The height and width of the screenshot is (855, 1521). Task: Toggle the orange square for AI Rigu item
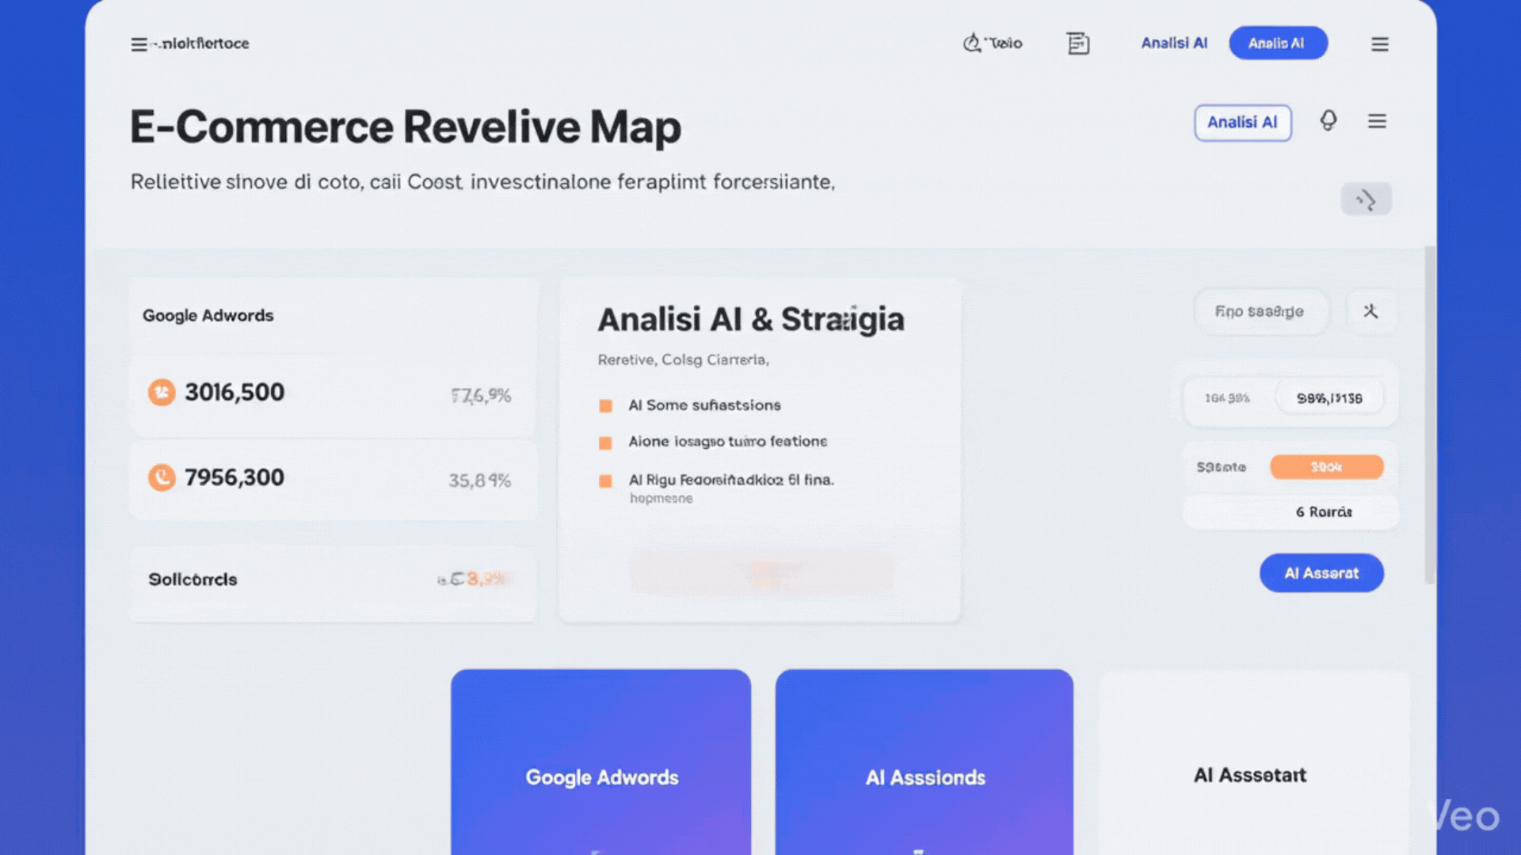pos(606,481)
